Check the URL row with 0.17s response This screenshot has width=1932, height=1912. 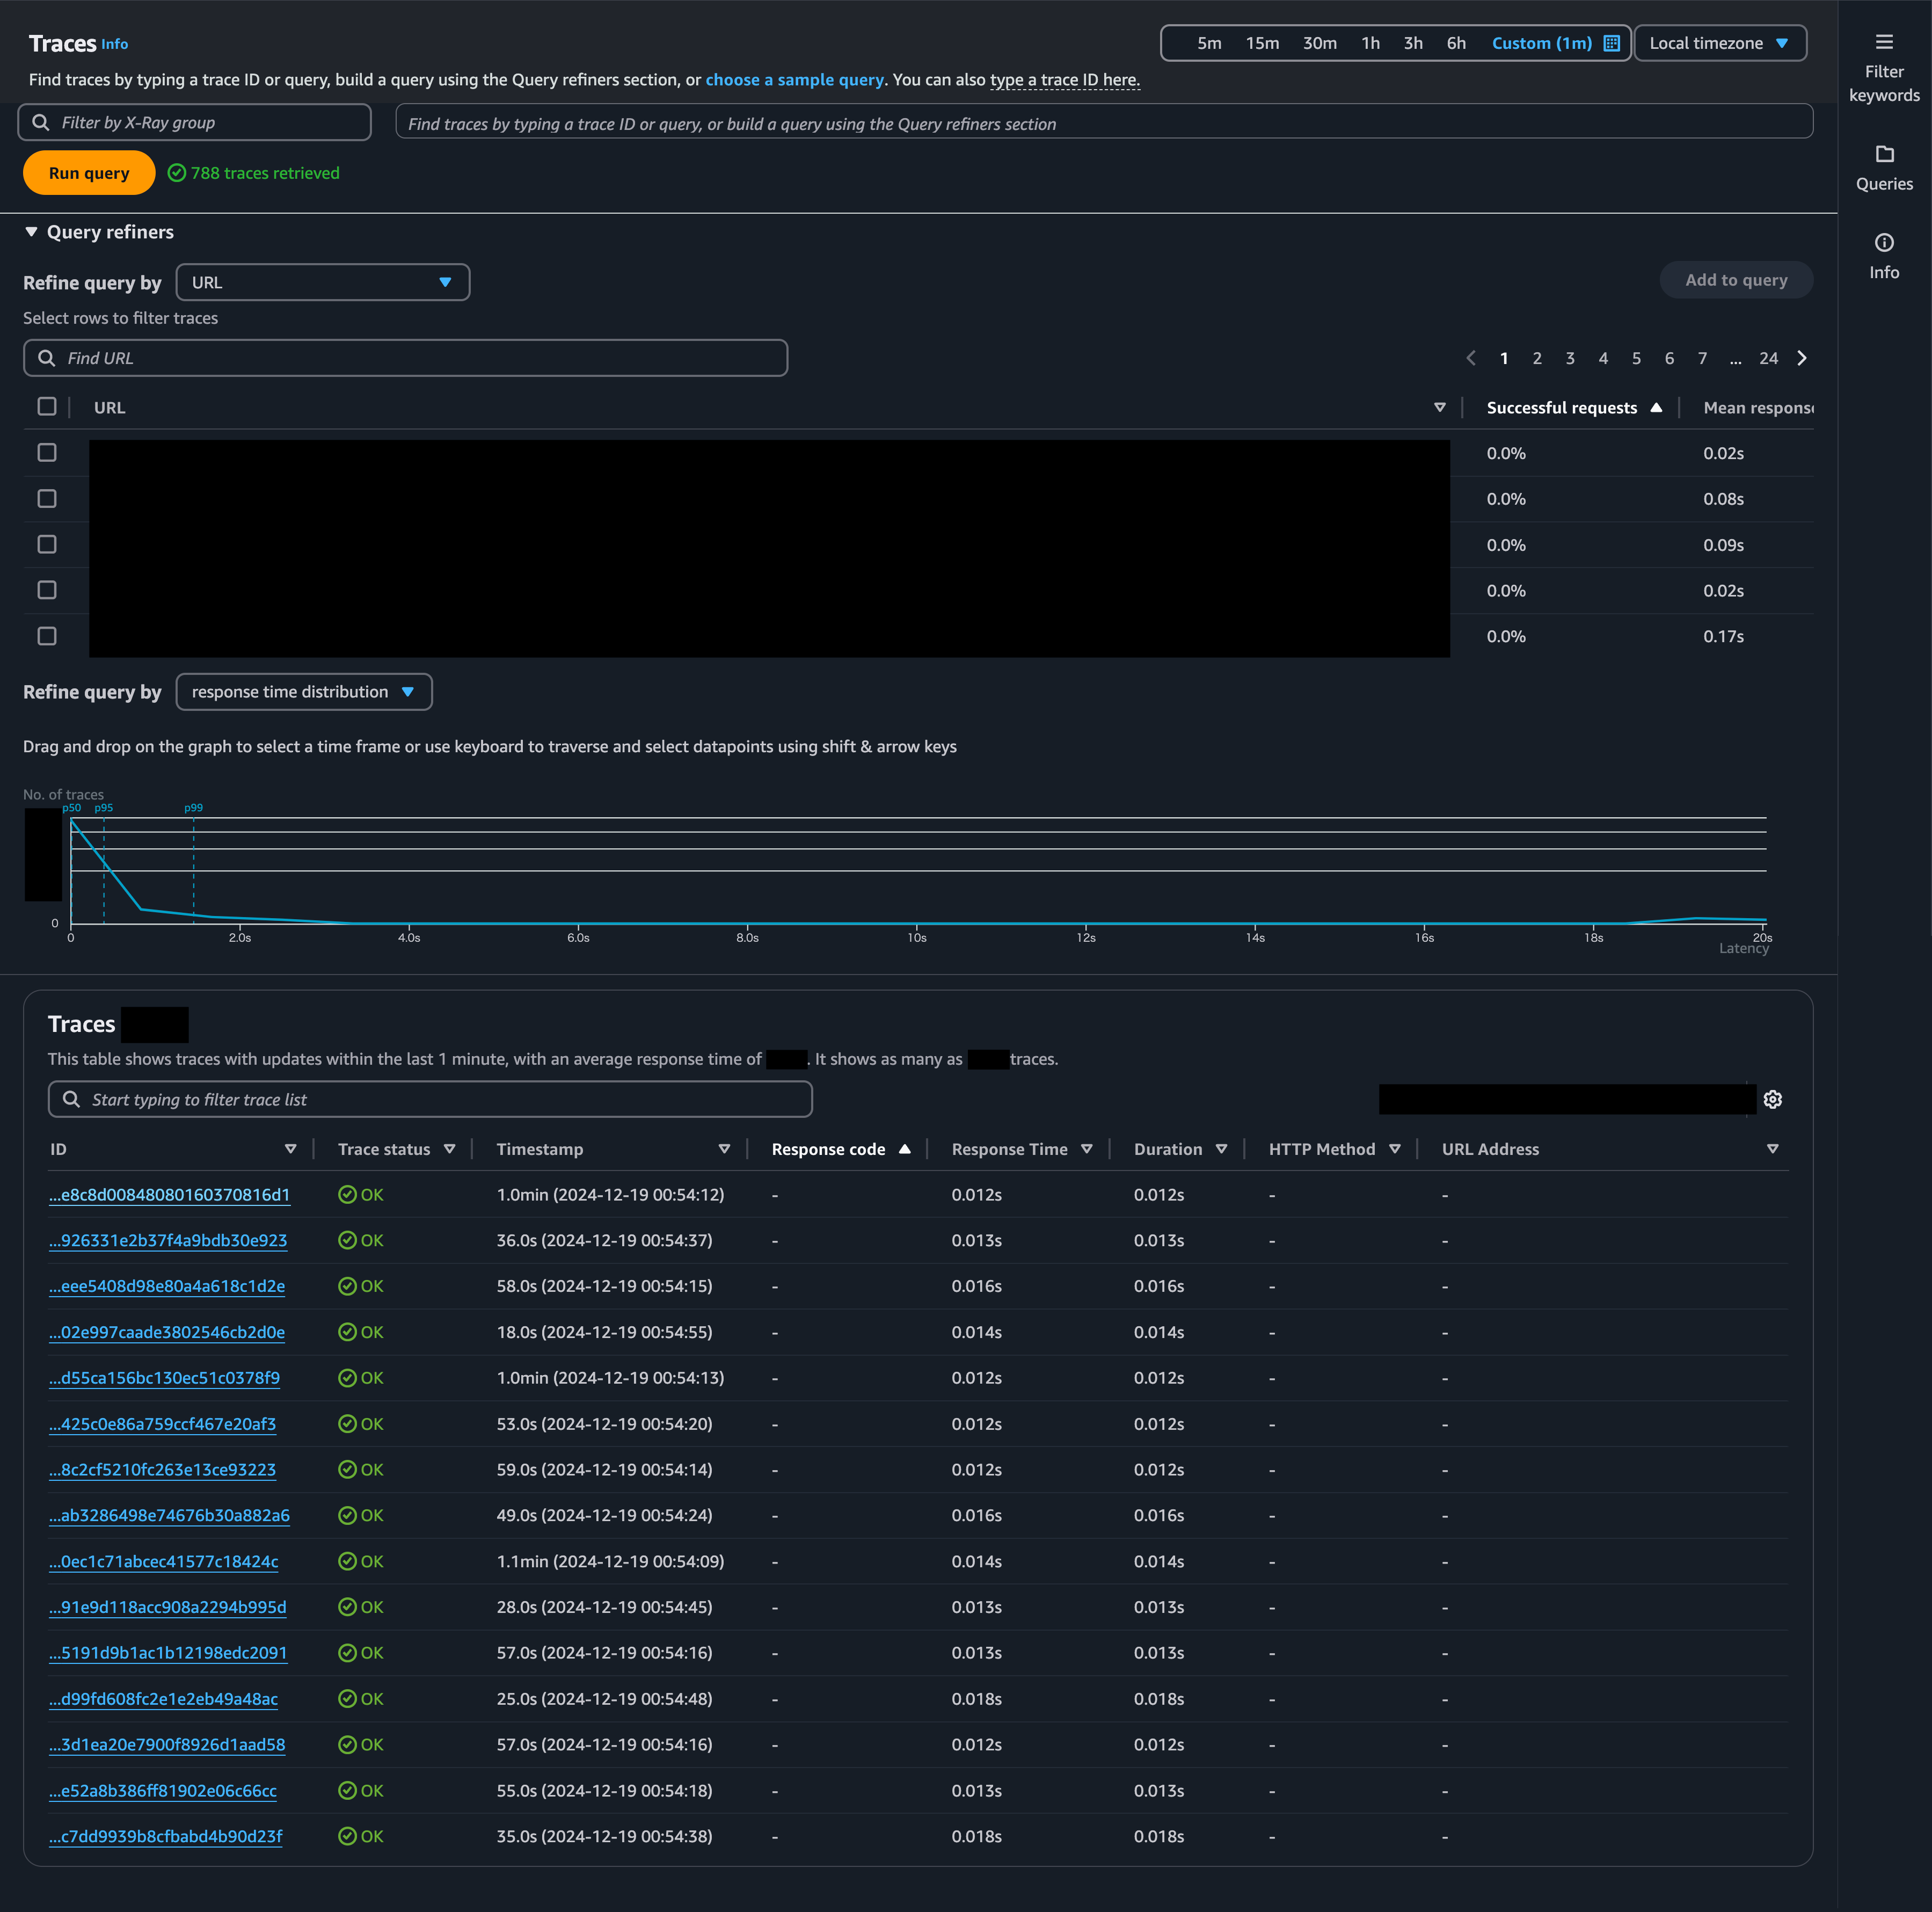click(x=47, y=636)
